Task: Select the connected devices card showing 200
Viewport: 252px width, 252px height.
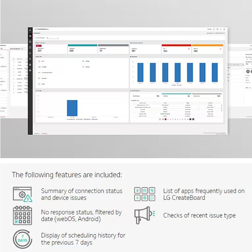Action: pos(83,49)
